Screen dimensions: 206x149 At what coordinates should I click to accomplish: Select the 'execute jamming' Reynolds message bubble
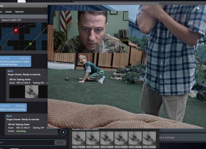coord(13,108)
